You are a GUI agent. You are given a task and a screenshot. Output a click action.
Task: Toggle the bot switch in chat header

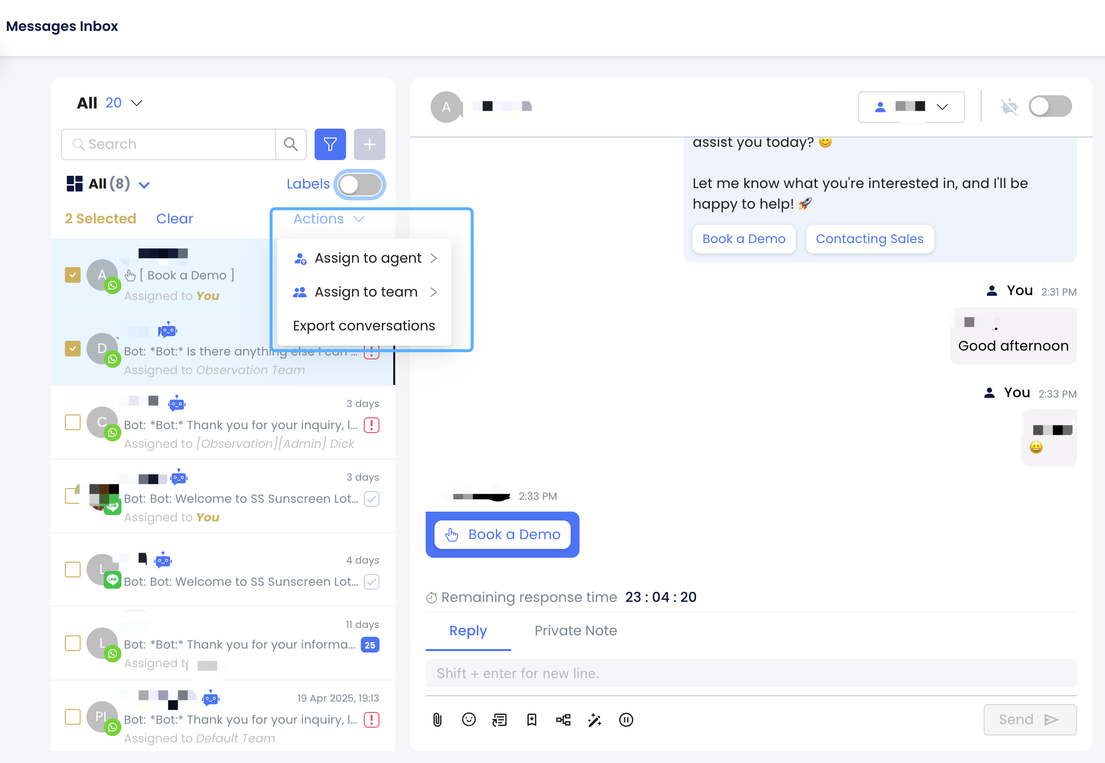coord(1050,107)
